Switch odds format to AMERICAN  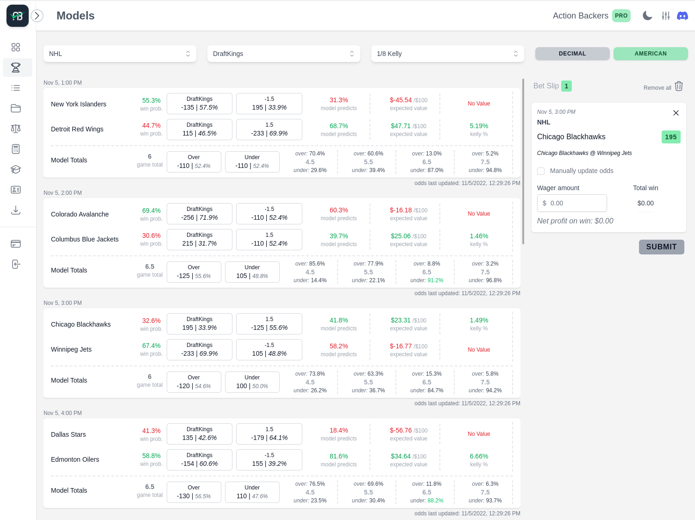[x=651, y=54]
